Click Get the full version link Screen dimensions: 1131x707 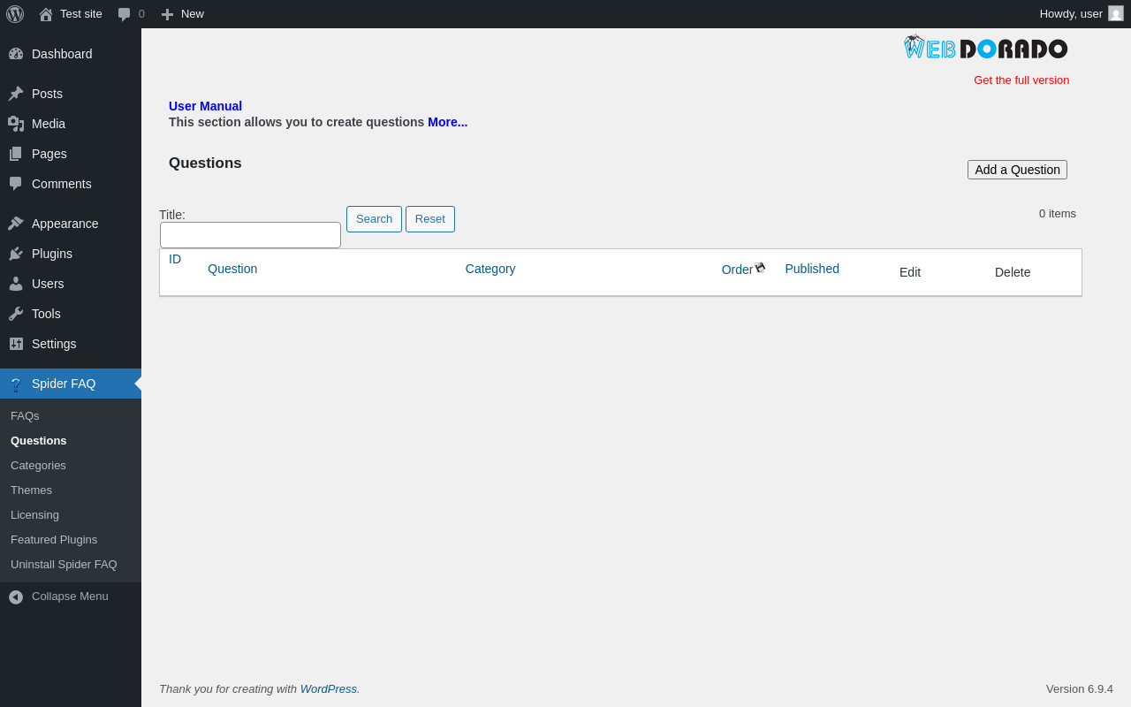pos(1021,80)
